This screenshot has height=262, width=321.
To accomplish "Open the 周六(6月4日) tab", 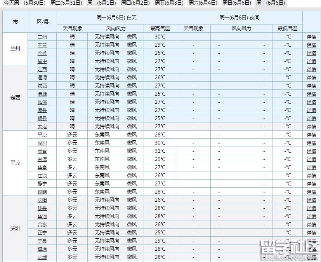I will (x=203, y=3).
